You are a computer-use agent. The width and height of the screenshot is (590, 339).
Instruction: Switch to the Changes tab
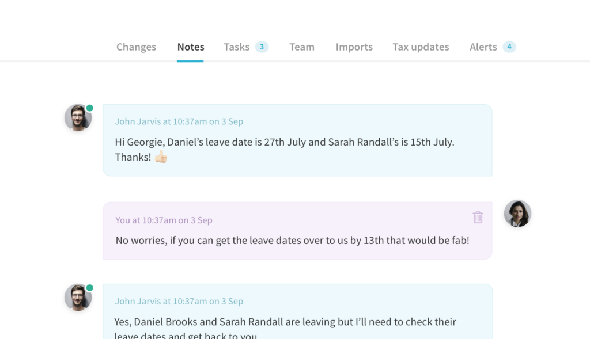(136, 47)
